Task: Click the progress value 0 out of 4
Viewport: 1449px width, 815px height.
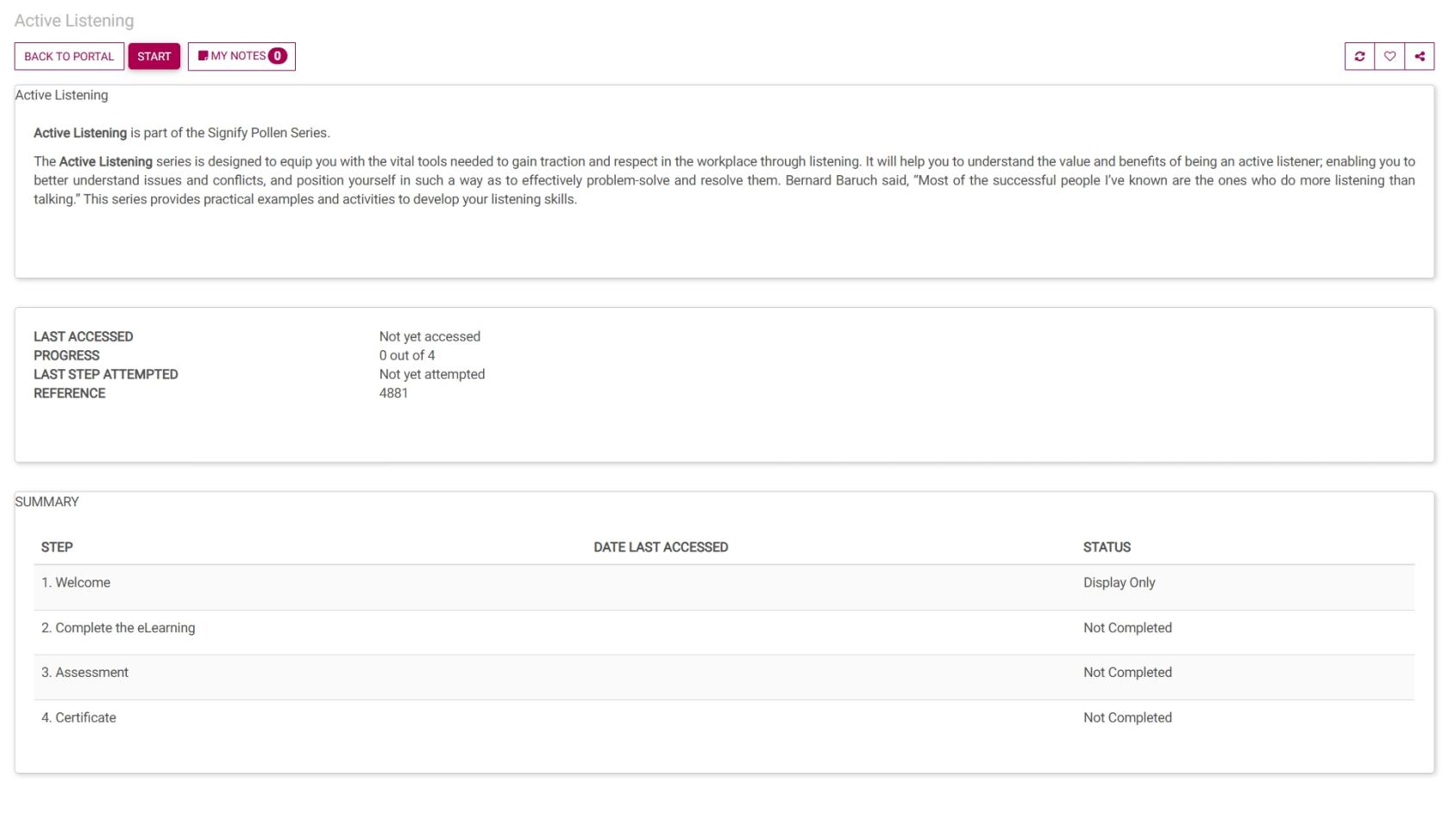Action: point(407,355)
